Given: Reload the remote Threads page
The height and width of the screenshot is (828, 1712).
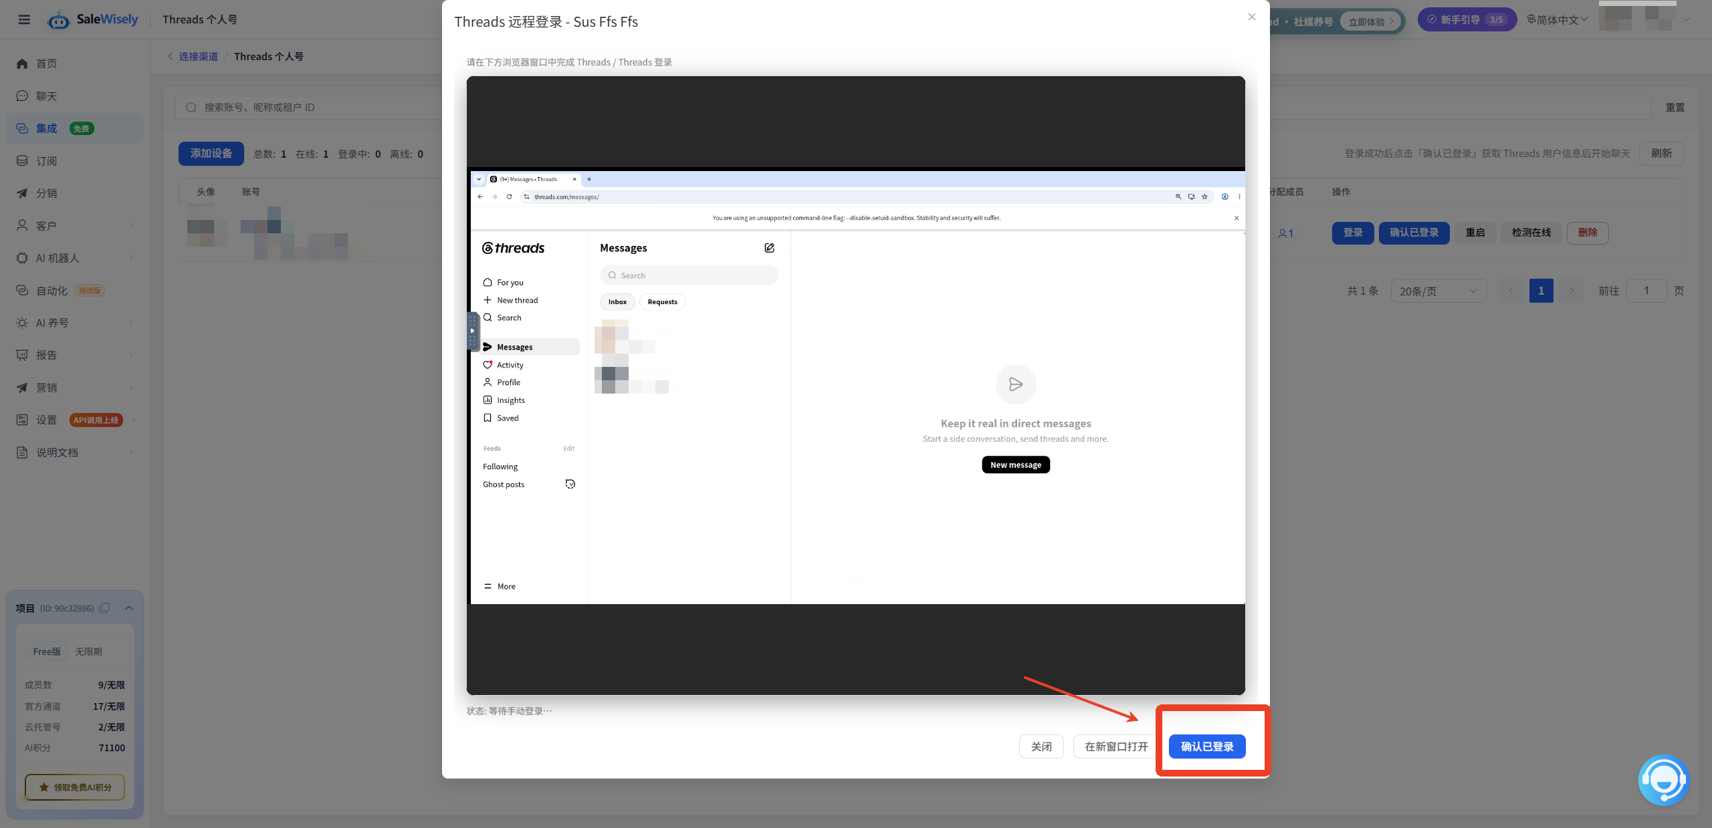Looking at the screenshot, I should 510,196.
